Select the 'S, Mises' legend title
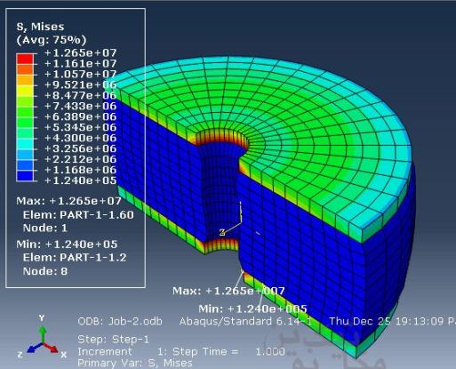This screenshot has width=456, height=369. click(40, 27)
